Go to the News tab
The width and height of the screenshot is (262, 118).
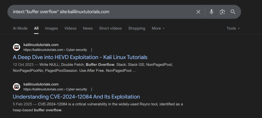pos(88,28)
